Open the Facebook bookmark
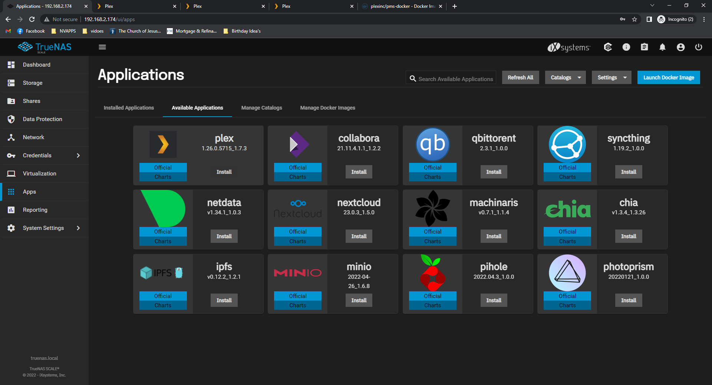This screenshot has height=385, width=712. (x=31, y=31)
